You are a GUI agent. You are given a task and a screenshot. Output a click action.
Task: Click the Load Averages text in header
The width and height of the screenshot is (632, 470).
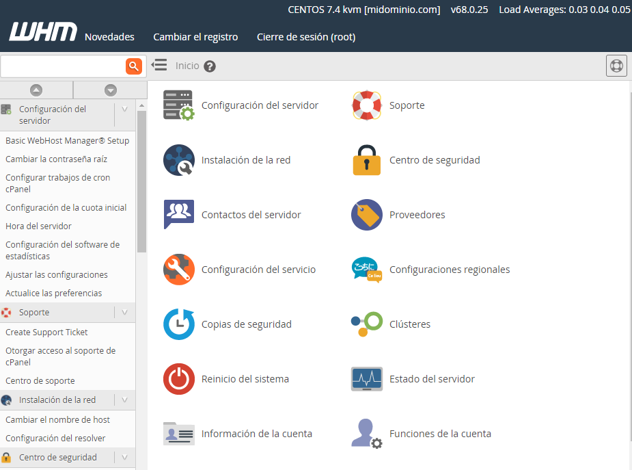coord(565,10)
